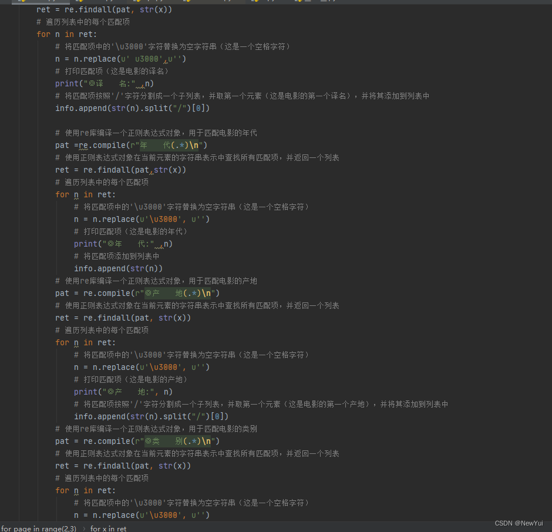Screen dimensions: 552x532
Task: Click the 'for x in ret' breadcrumb
Action: point(108,528)
